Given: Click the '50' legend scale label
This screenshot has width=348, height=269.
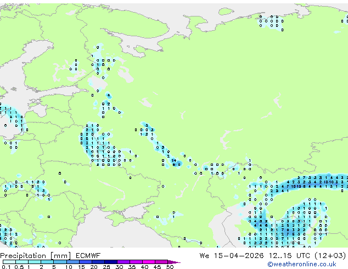Looking at the screenshot, I should 170,267.
